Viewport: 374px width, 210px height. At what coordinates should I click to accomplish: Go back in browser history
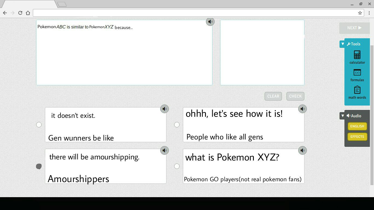pos(5,13)
